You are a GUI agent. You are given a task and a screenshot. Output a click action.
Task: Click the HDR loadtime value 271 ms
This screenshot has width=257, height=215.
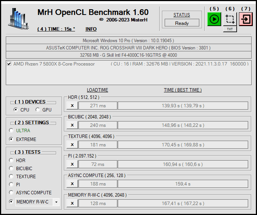[x=98, y=106]
